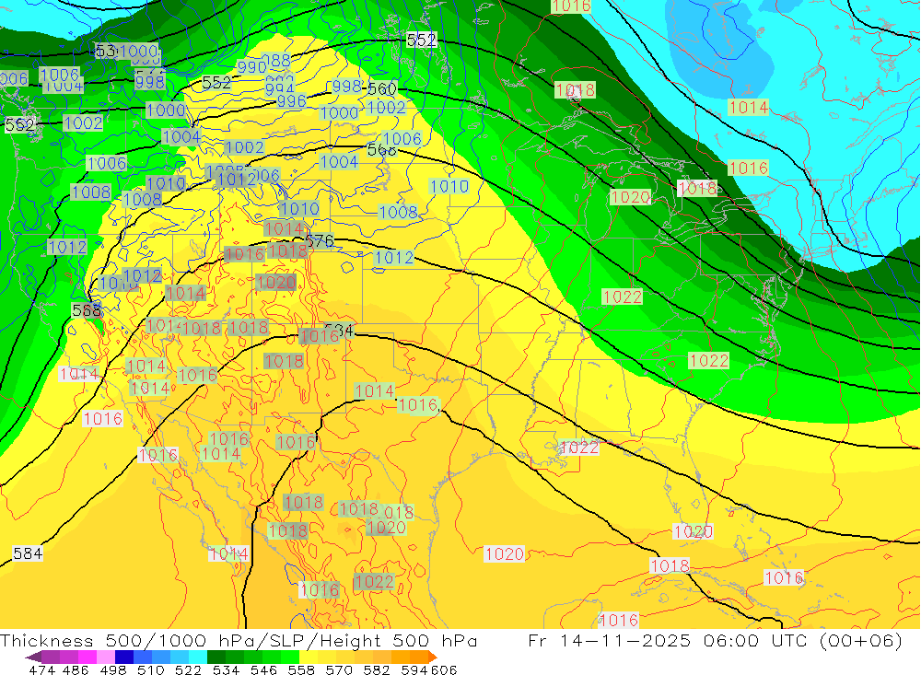Click the 'Thickness 500/1000 hPa/SLP/Height 500 hPa' title
This screenshot has height=675, width=921.
[239, 640]
